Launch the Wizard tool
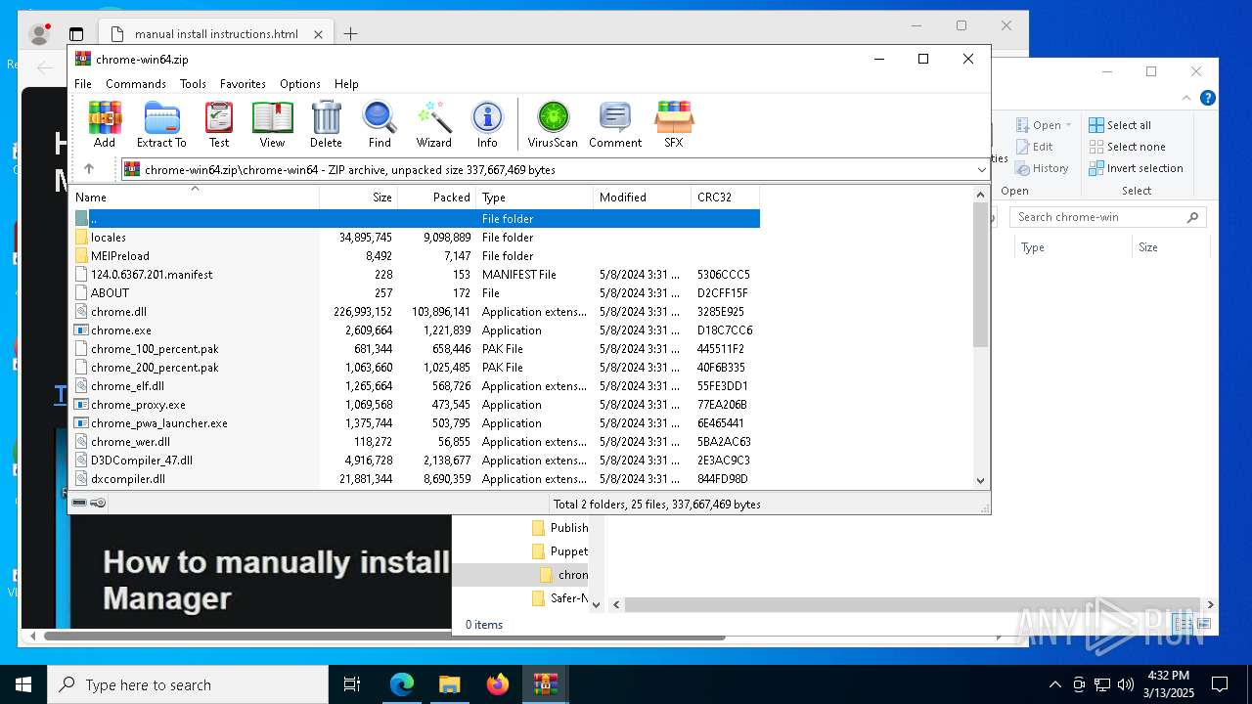 click(x=433, y=124)
